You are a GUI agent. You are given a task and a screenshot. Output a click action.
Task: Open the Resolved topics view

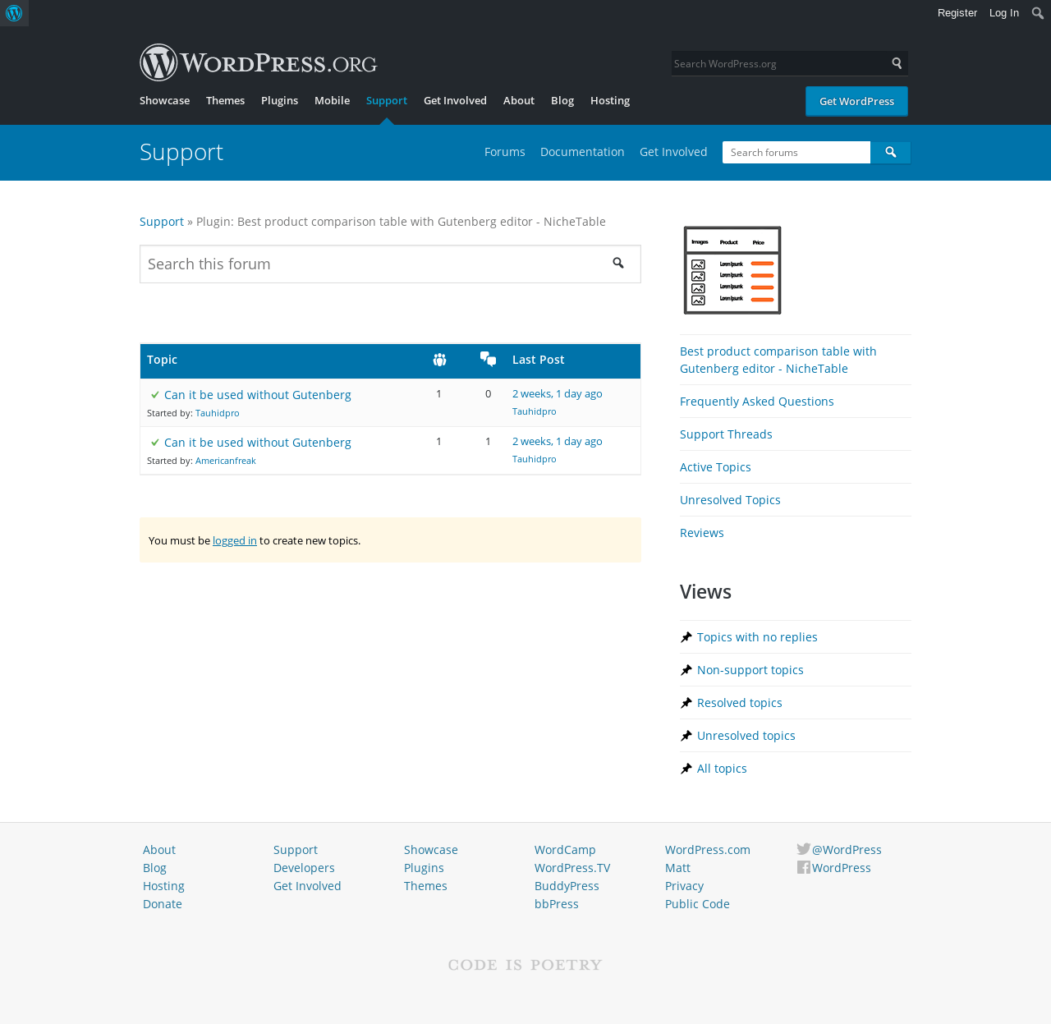(x=739, y=703)
